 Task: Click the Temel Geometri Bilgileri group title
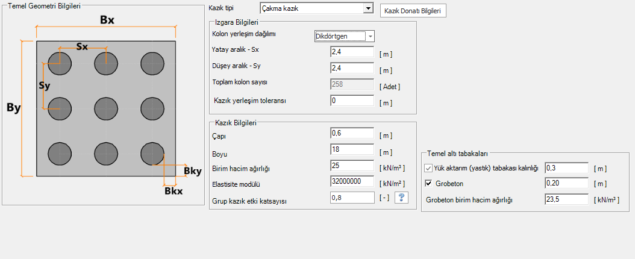[44, 5]
